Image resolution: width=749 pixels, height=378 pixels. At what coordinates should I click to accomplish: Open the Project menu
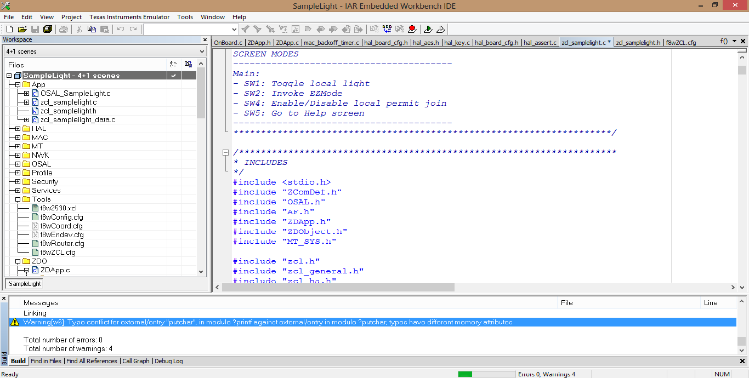point(71,17)
